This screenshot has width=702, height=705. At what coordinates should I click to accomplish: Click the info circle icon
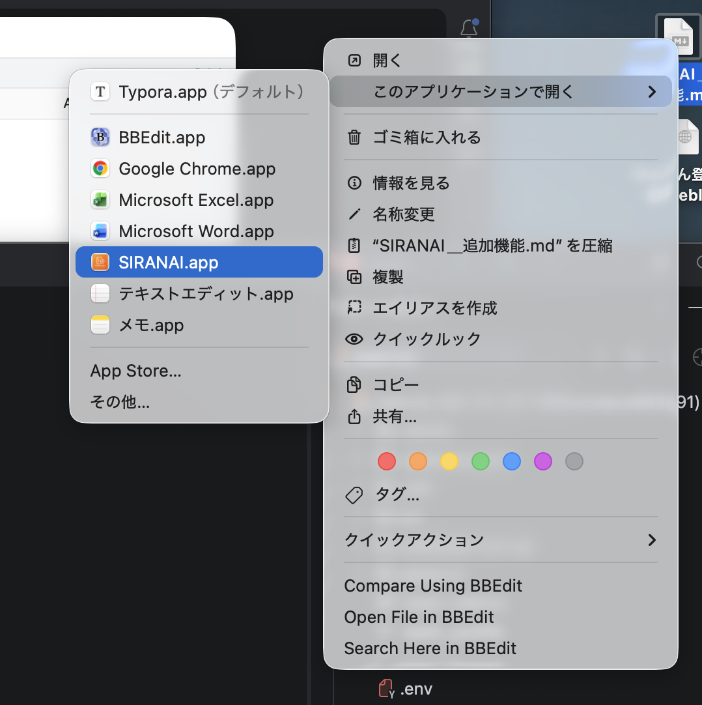354,182
